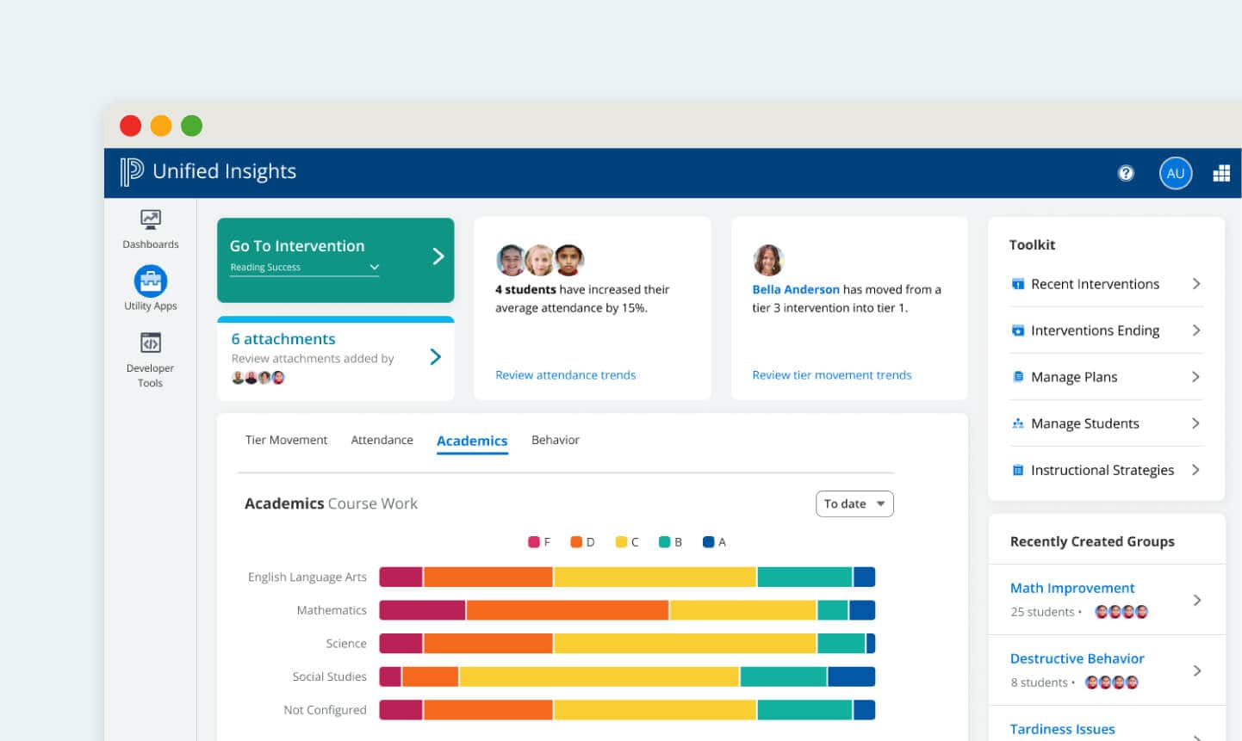This screenshot has height=741, width=1242.
Task: Expand the Destructive Behavior group chevron
Action: click(x=1197, y=670)
